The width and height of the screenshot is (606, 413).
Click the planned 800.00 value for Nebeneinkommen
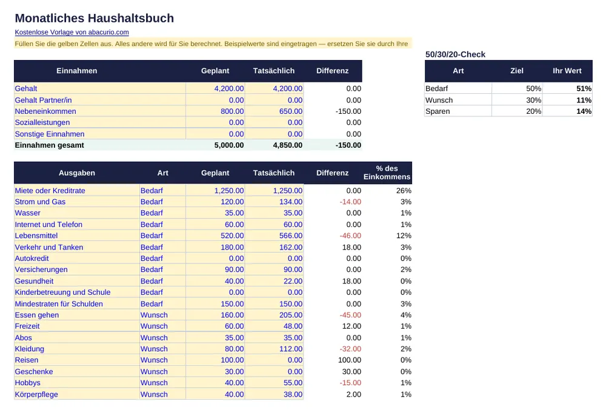pos(215,111)
